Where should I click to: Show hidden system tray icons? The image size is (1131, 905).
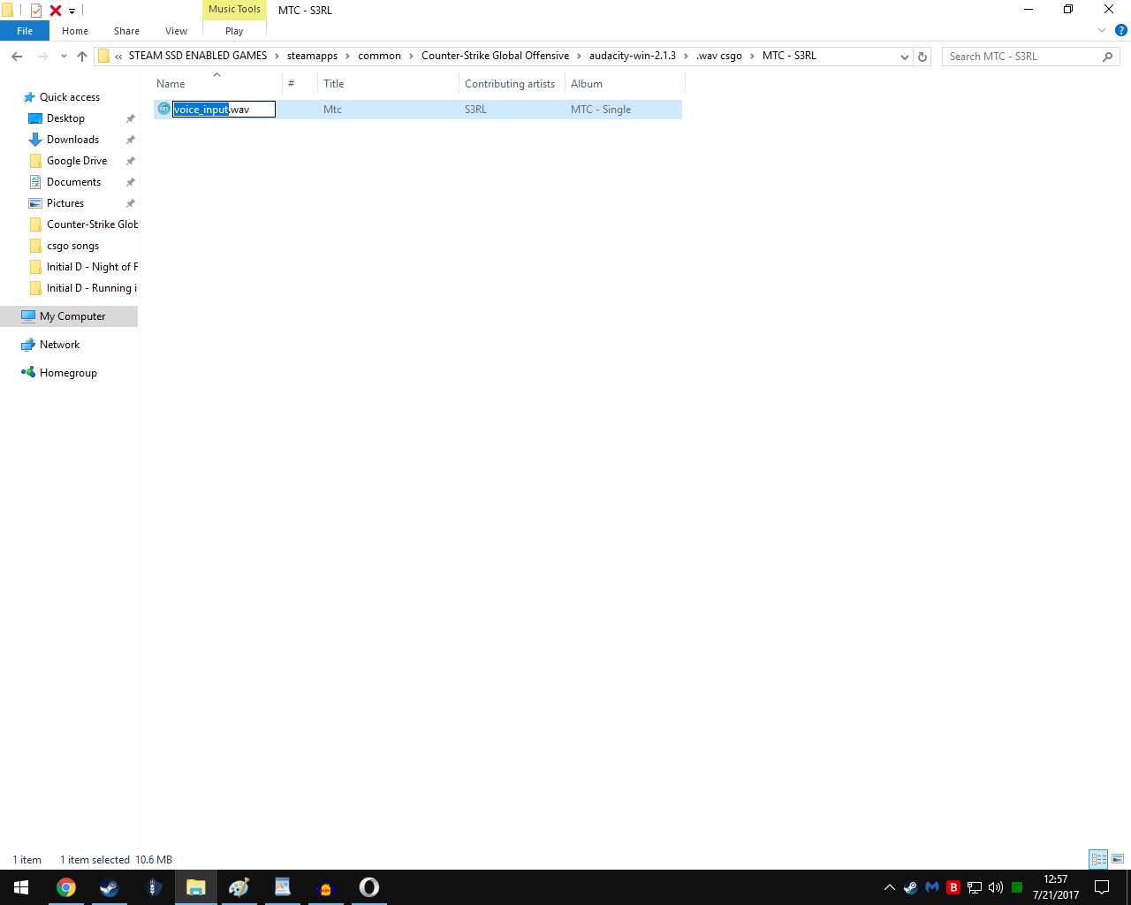point(890,887)
